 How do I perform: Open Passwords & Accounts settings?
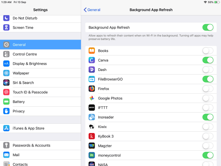[x=41, y=145]
